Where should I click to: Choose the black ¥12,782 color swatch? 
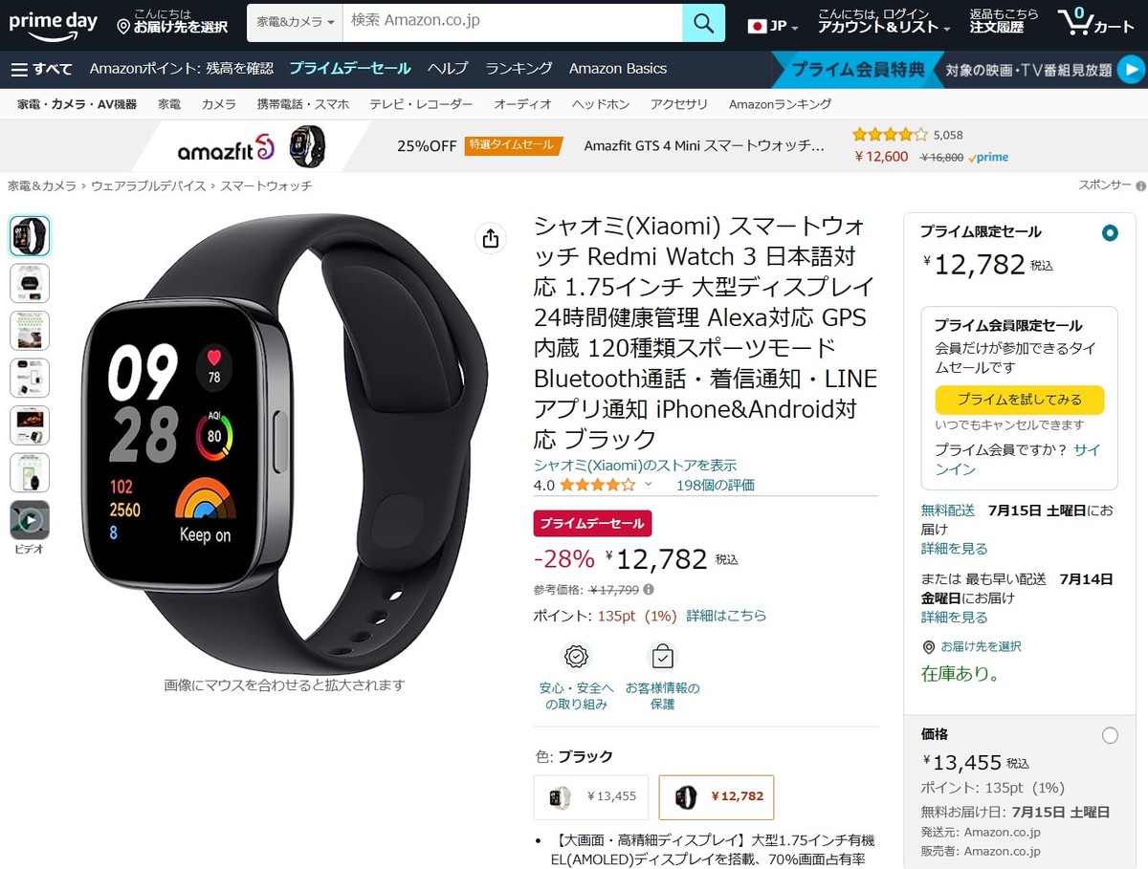tap(717, 797)
